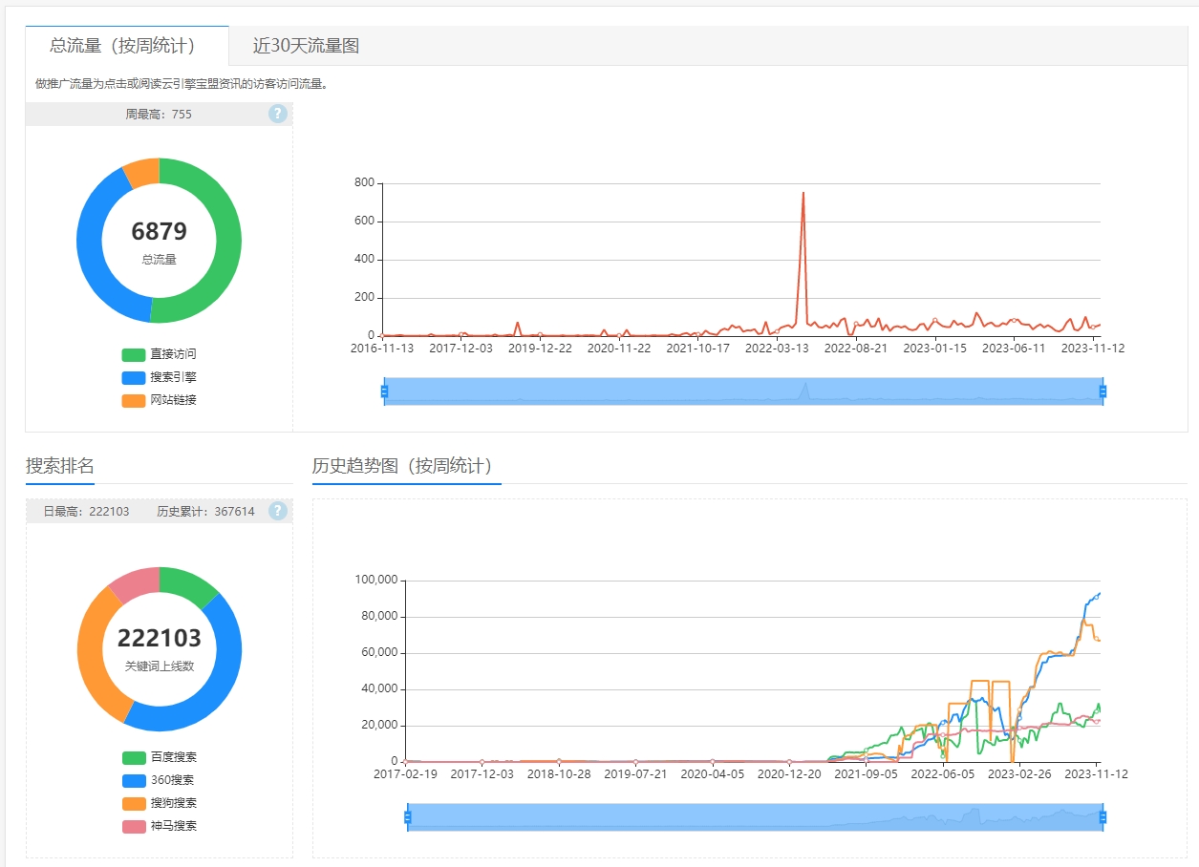
Task: Click the help icon beside 历史累计 367614
Action: 277,512
